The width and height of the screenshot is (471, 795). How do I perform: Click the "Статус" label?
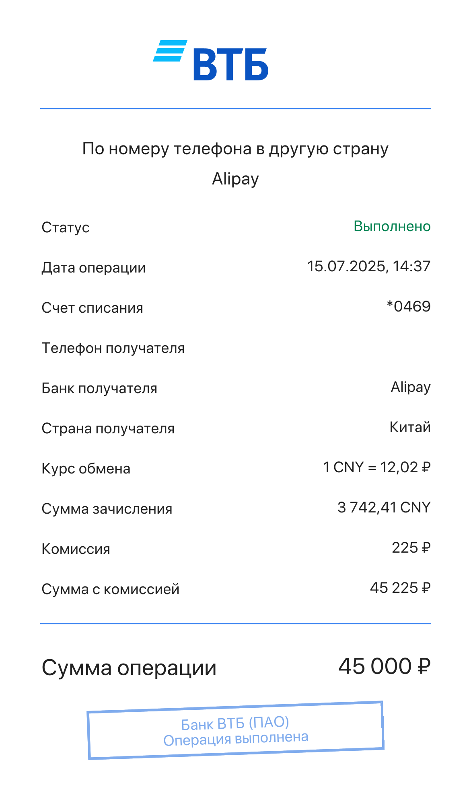66,227
